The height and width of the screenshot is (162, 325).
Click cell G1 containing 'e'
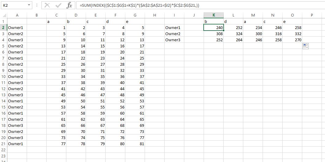(135, 21)
